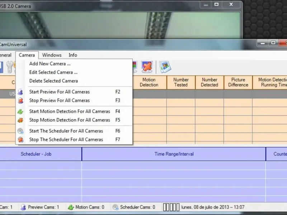Minimize the USB 2.0 Camera window
287x215 pixels.
[x=206, y=5]
